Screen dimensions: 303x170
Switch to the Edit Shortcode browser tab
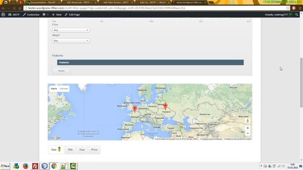tap(80, 2)
